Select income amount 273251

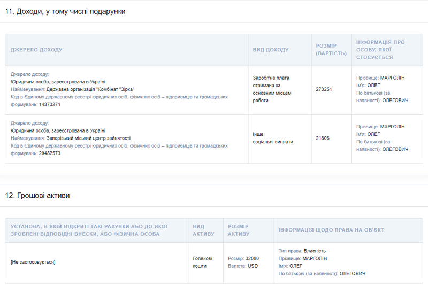coord(324,89)
